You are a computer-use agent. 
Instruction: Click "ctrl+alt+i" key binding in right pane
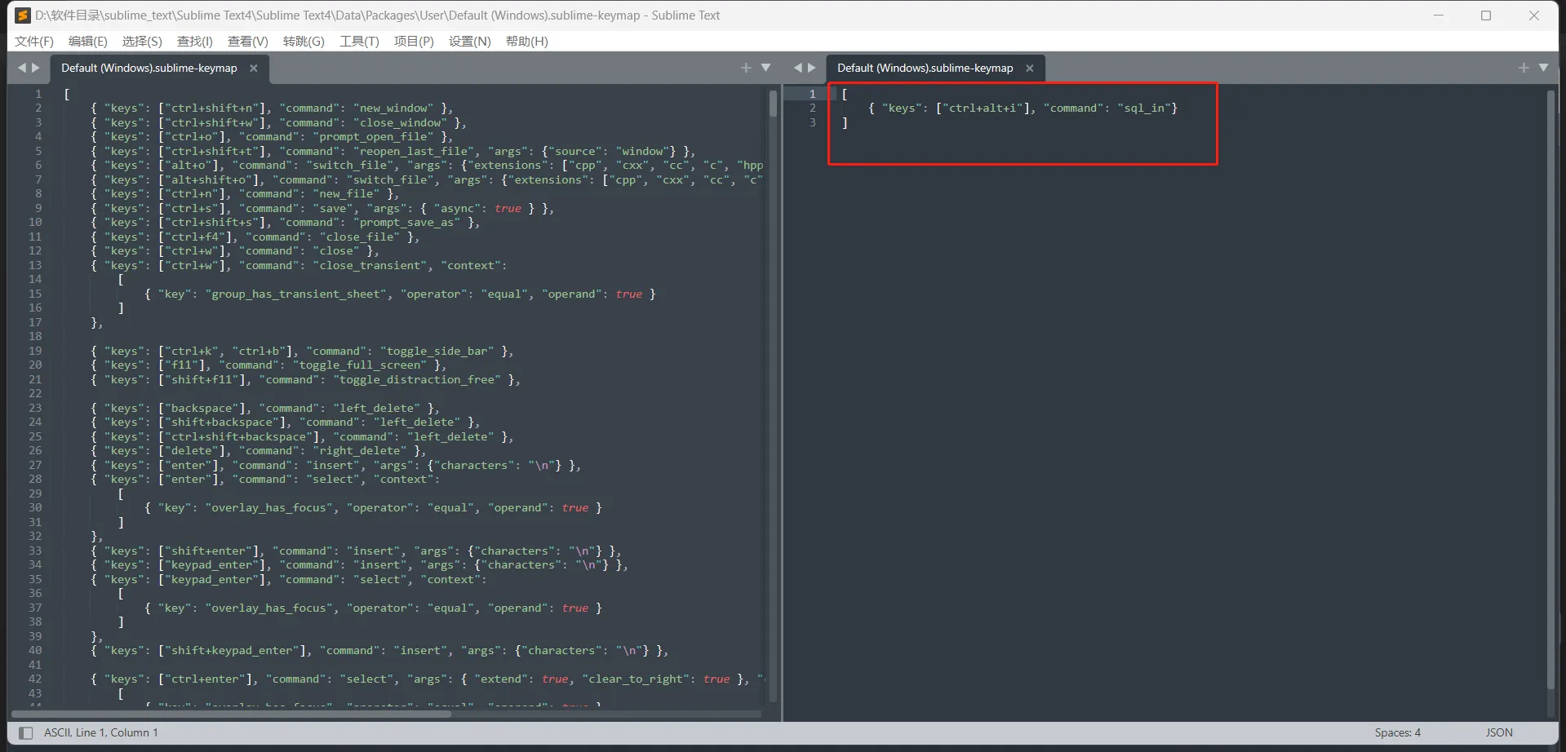pyautogui.click(x=983, y=108)
